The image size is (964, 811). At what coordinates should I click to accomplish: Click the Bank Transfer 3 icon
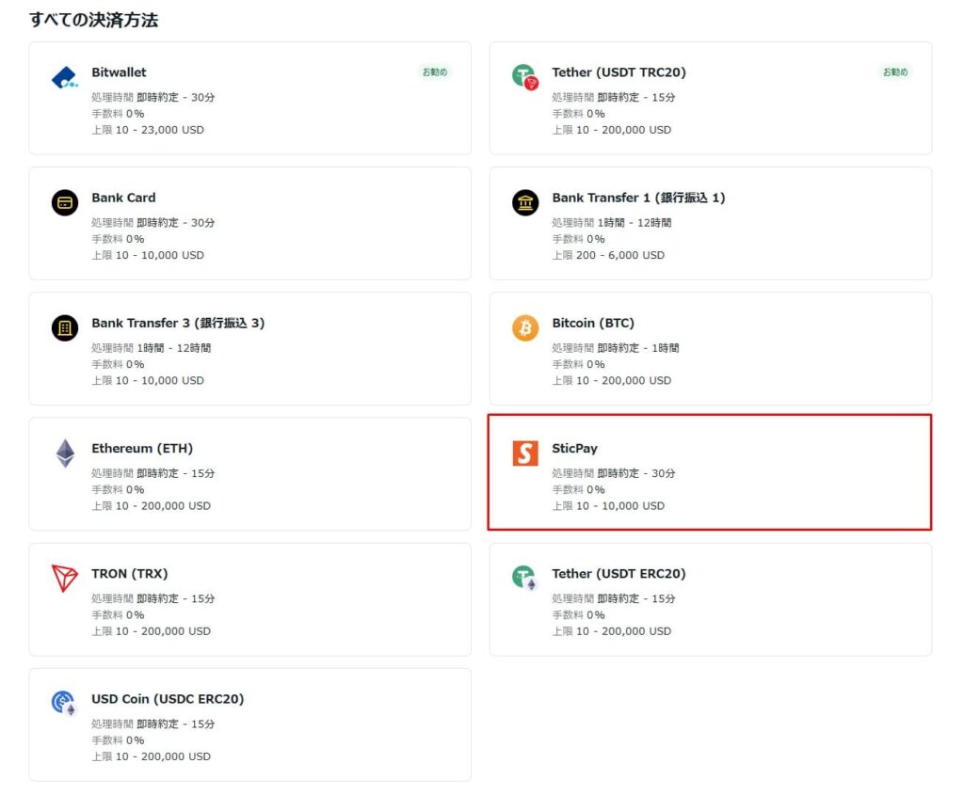pyautogui.click(x=63, y=328)
